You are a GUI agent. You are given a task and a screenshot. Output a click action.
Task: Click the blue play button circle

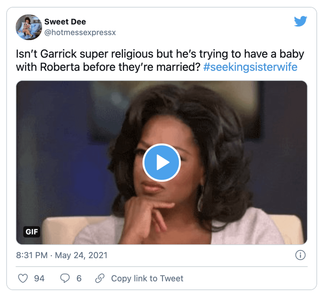162,162
